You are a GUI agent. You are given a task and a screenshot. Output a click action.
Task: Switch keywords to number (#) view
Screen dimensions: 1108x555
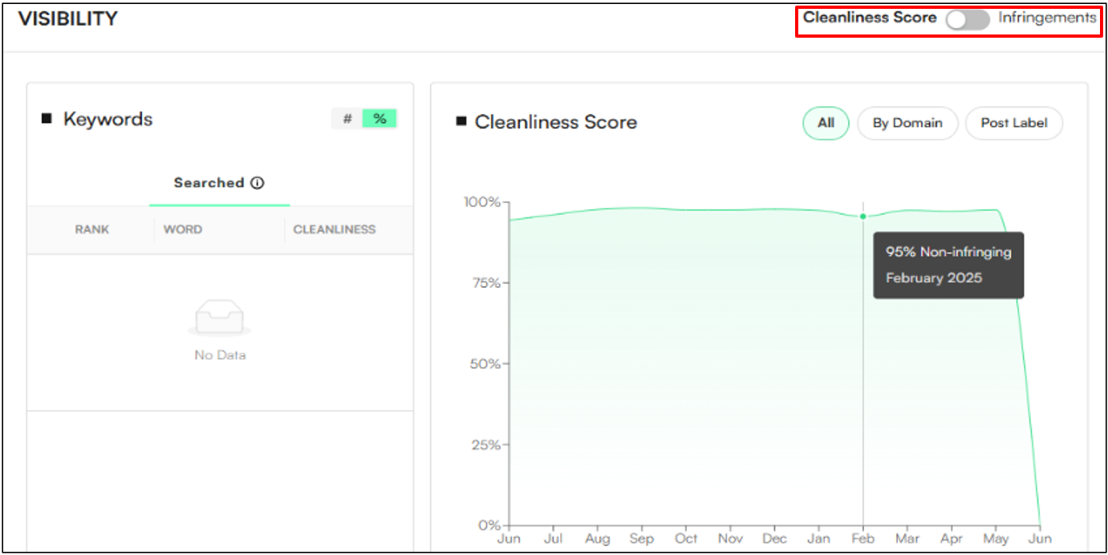point(347,119)
